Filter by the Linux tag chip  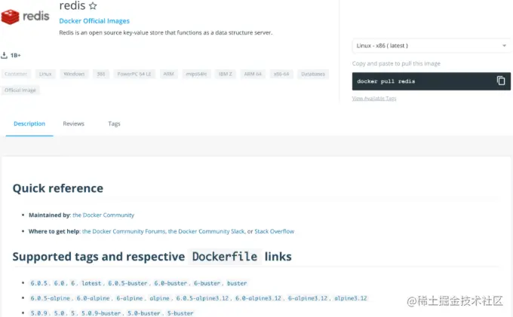(46, 74)
